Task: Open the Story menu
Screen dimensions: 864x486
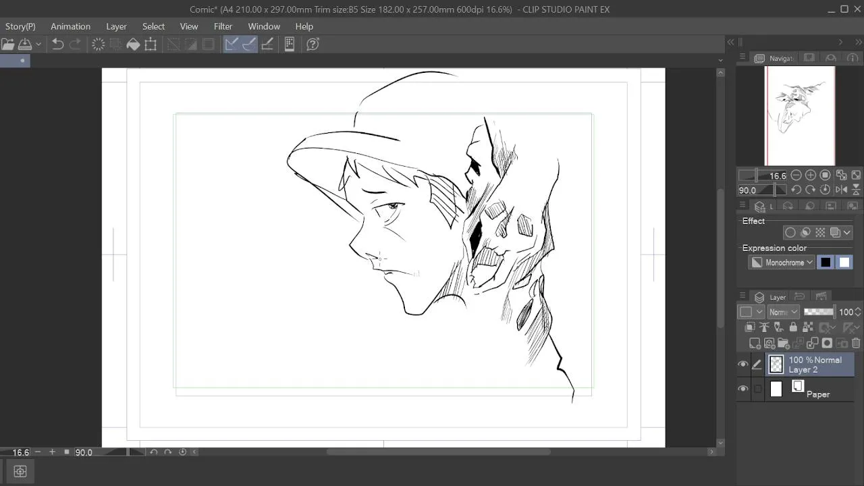Action: [x=20, y=26]
